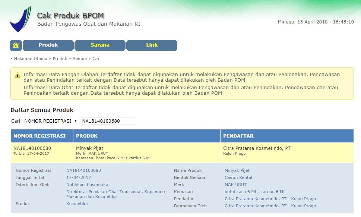Click the Kemasan: botol kaca 6 ML line in result row
Viewport: 361px width, 217px height.
(114, 158)
